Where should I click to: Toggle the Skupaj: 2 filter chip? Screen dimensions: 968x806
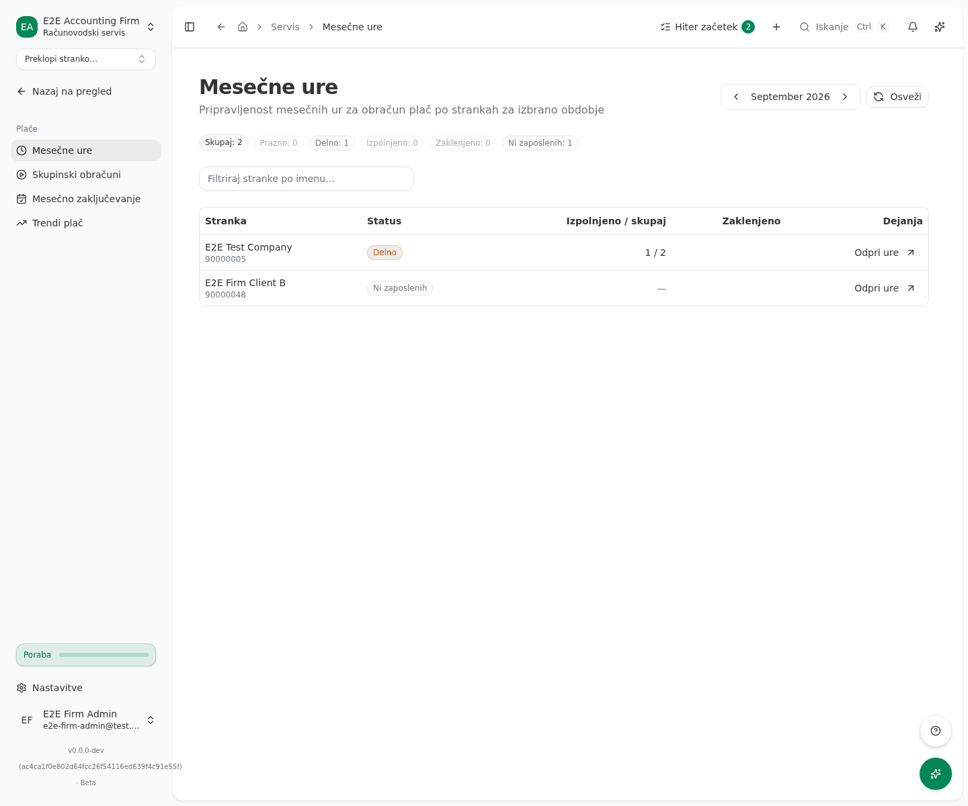[x=224, y=142]
